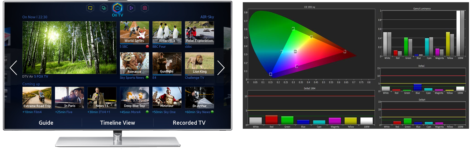Click the Sky Sports News channel label

pyautogui.click(x=132, y=78)
